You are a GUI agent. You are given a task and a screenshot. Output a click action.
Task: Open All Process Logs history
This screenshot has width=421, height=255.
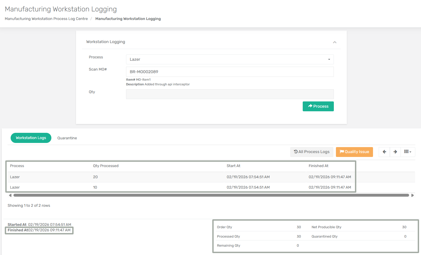[x=312, y=152]
